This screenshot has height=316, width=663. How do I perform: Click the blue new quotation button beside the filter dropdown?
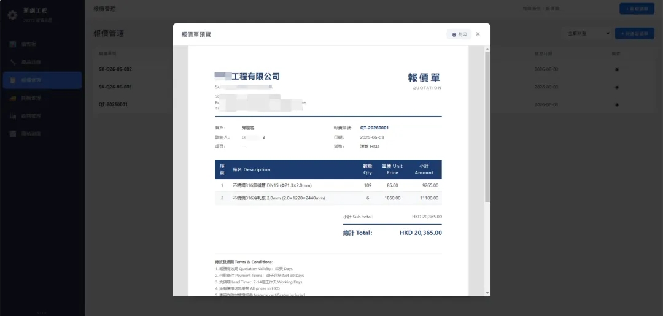tap(635, 33)
